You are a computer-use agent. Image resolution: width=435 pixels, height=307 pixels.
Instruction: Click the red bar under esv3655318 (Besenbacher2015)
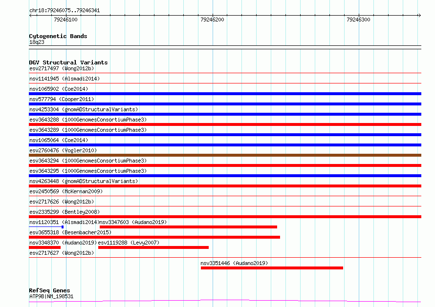[x=154, y=237]
